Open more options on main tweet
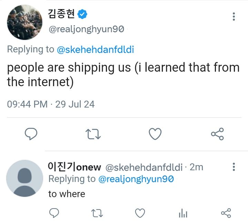This screenshot has width=248, height=223. click(234, 17)
